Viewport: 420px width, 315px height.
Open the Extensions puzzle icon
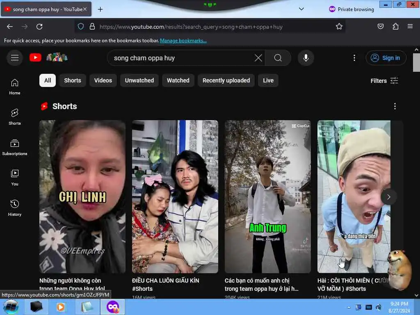(x=395, y=27)
